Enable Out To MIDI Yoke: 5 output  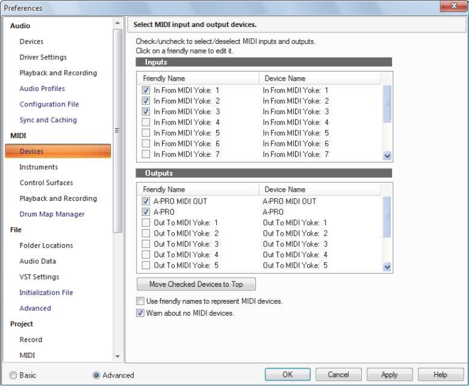(x=146, y=265)
